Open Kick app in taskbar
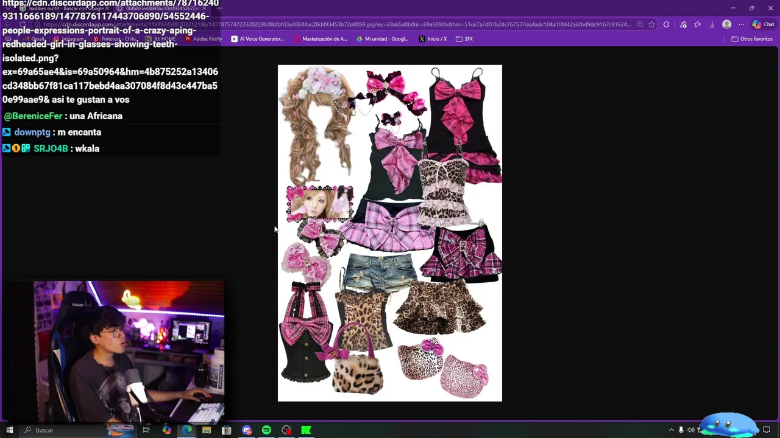Screen dimensions: 780x438 click(x=306, y=430)
